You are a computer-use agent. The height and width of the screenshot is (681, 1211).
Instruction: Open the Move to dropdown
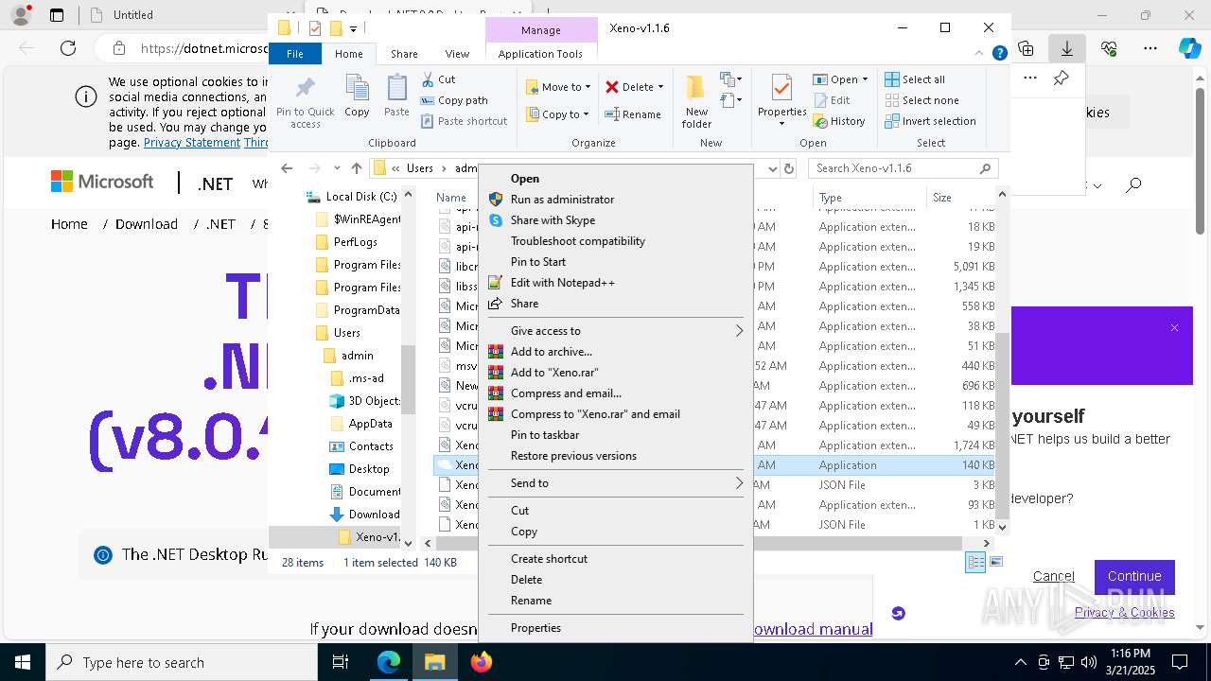pyautogui.click(x=559, y=87)
